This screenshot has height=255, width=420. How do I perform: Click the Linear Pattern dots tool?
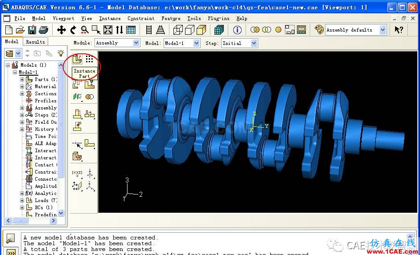[x=90, y=59]
